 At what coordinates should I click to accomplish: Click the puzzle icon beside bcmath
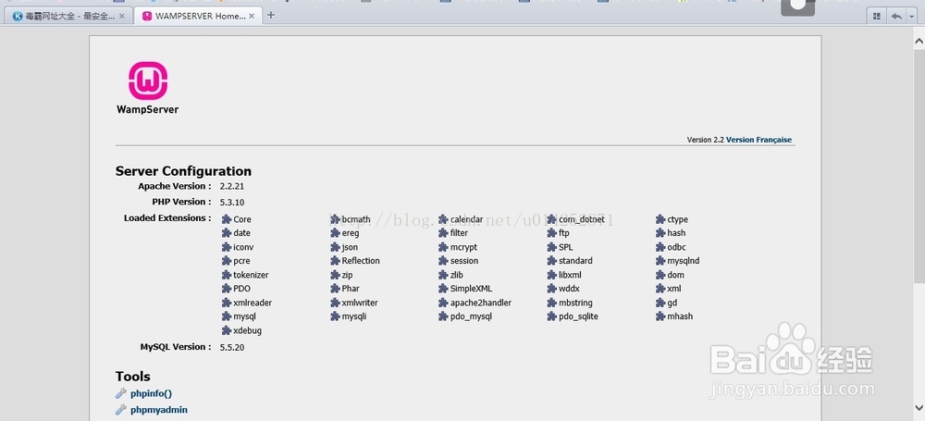pos(335,219)
